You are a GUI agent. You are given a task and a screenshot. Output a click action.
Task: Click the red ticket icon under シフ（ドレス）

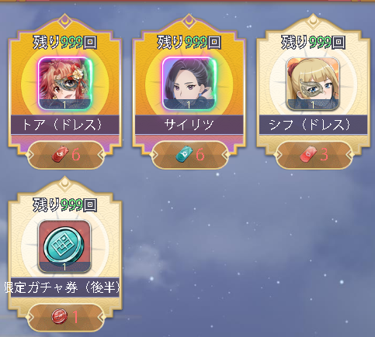pos(308,155)
